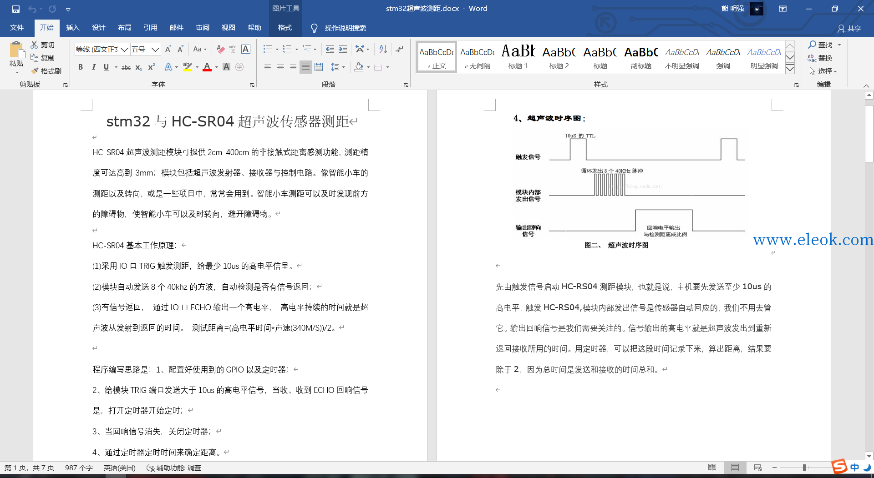Open the 审阅 (Review) tab
Viewport: 874px width, 478px height.
tap(203, 28)
